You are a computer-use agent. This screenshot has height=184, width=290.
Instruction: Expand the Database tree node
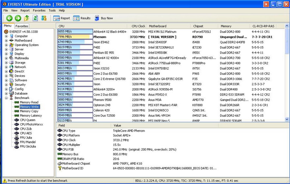click(6, 93)
